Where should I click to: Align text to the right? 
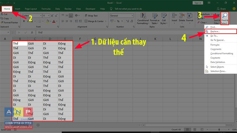(x=71, y=21)
